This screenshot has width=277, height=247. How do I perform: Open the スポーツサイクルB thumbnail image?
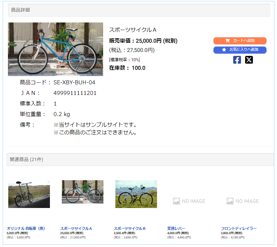[x=136, y=194]
